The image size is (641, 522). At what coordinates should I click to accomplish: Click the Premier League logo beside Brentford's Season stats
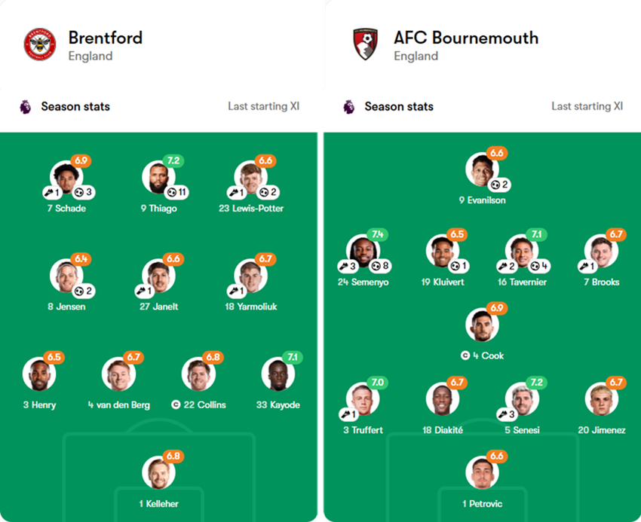point(25,107)
